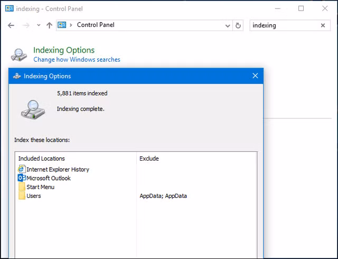Viewport: 338px width, 259px height.
Task: Expand the chevron before Control Panel breadcrumb
Action: click(71, 25)
